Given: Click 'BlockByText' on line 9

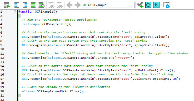Looking at the screenshot, I should point(108,45).
